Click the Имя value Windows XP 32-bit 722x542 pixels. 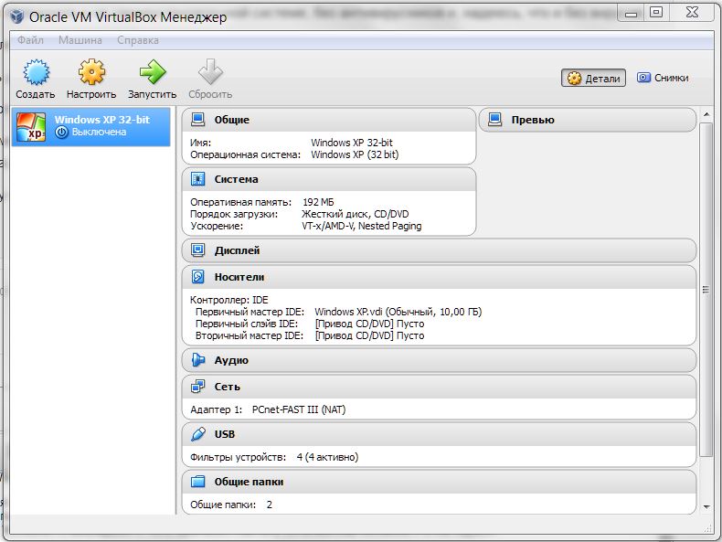tap(352, 143)
